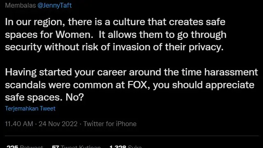View the 225 Retweet list

[25, 146]
